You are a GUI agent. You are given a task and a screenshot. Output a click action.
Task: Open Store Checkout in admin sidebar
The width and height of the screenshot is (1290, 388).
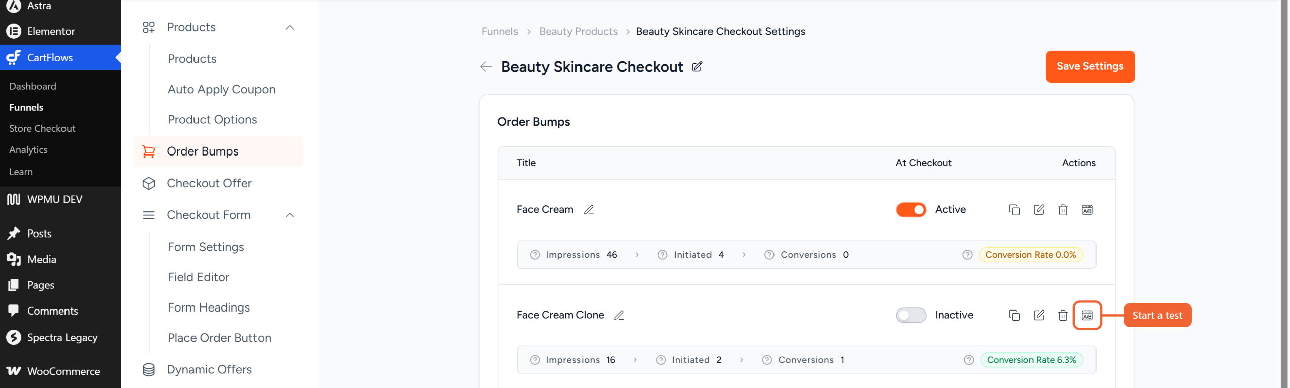[42, 128]
